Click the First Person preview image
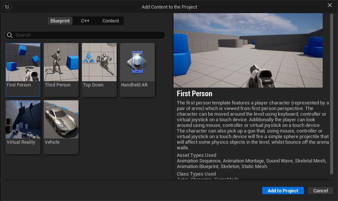This screenshot has height=201, width=338. (x=248, y=50)
